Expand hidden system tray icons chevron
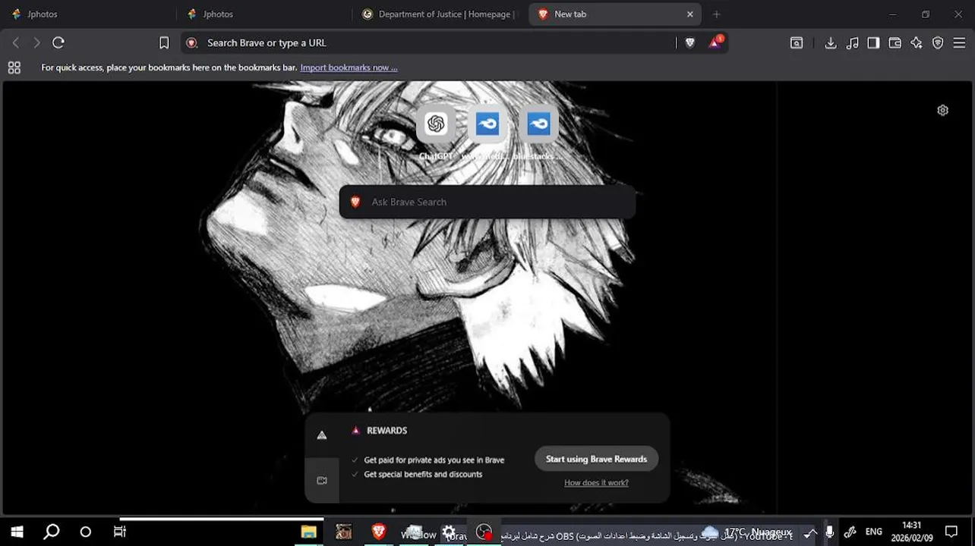This screenshot has height=546, width=975. (810, 532)
